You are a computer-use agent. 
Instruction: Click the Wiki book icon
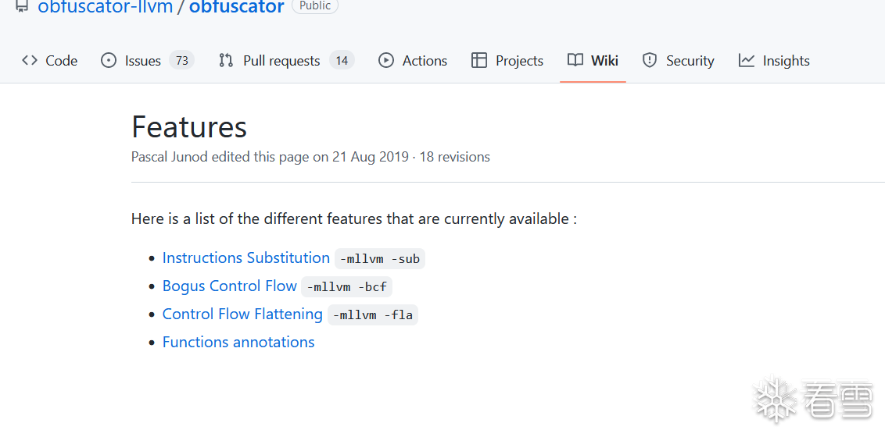tap(575, 61)
